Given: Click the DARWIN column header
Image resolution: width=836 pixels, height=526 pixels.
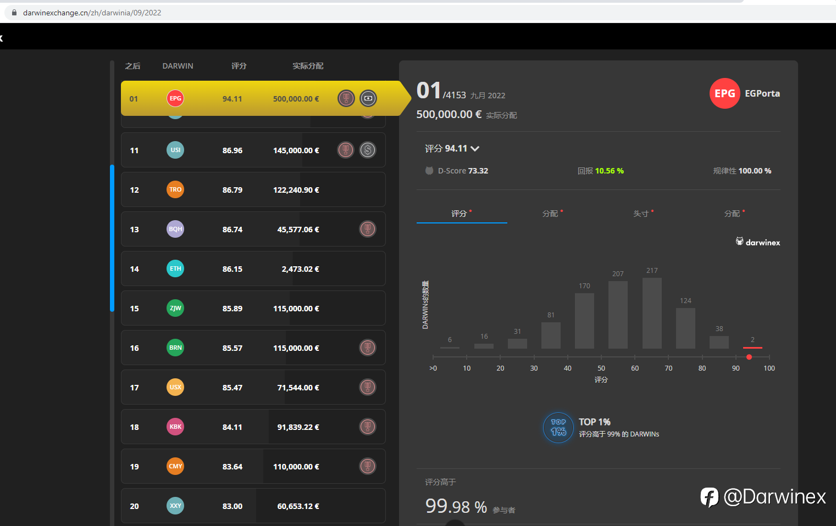Looking at the screenshot, I should [178, 66].
